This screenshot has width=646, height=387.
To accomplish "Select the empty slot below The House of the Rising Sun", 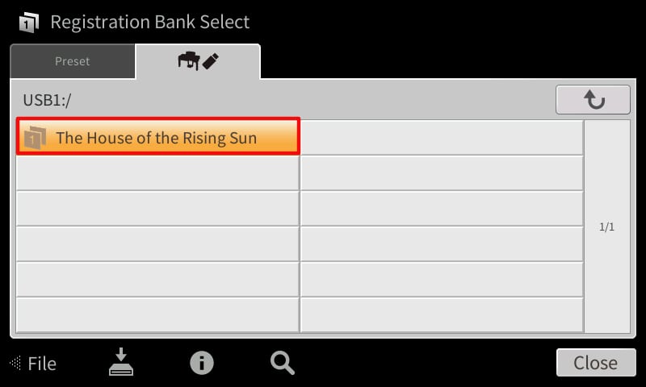I will tap(157, 173).
